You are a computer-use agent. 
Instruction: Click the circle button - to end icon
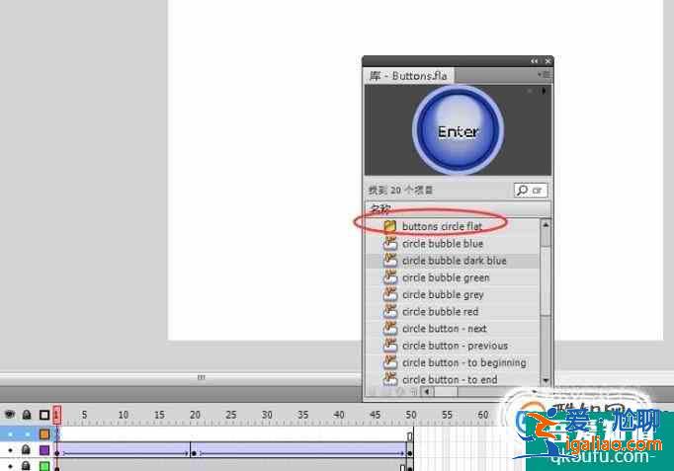click(x=389, y=379)
